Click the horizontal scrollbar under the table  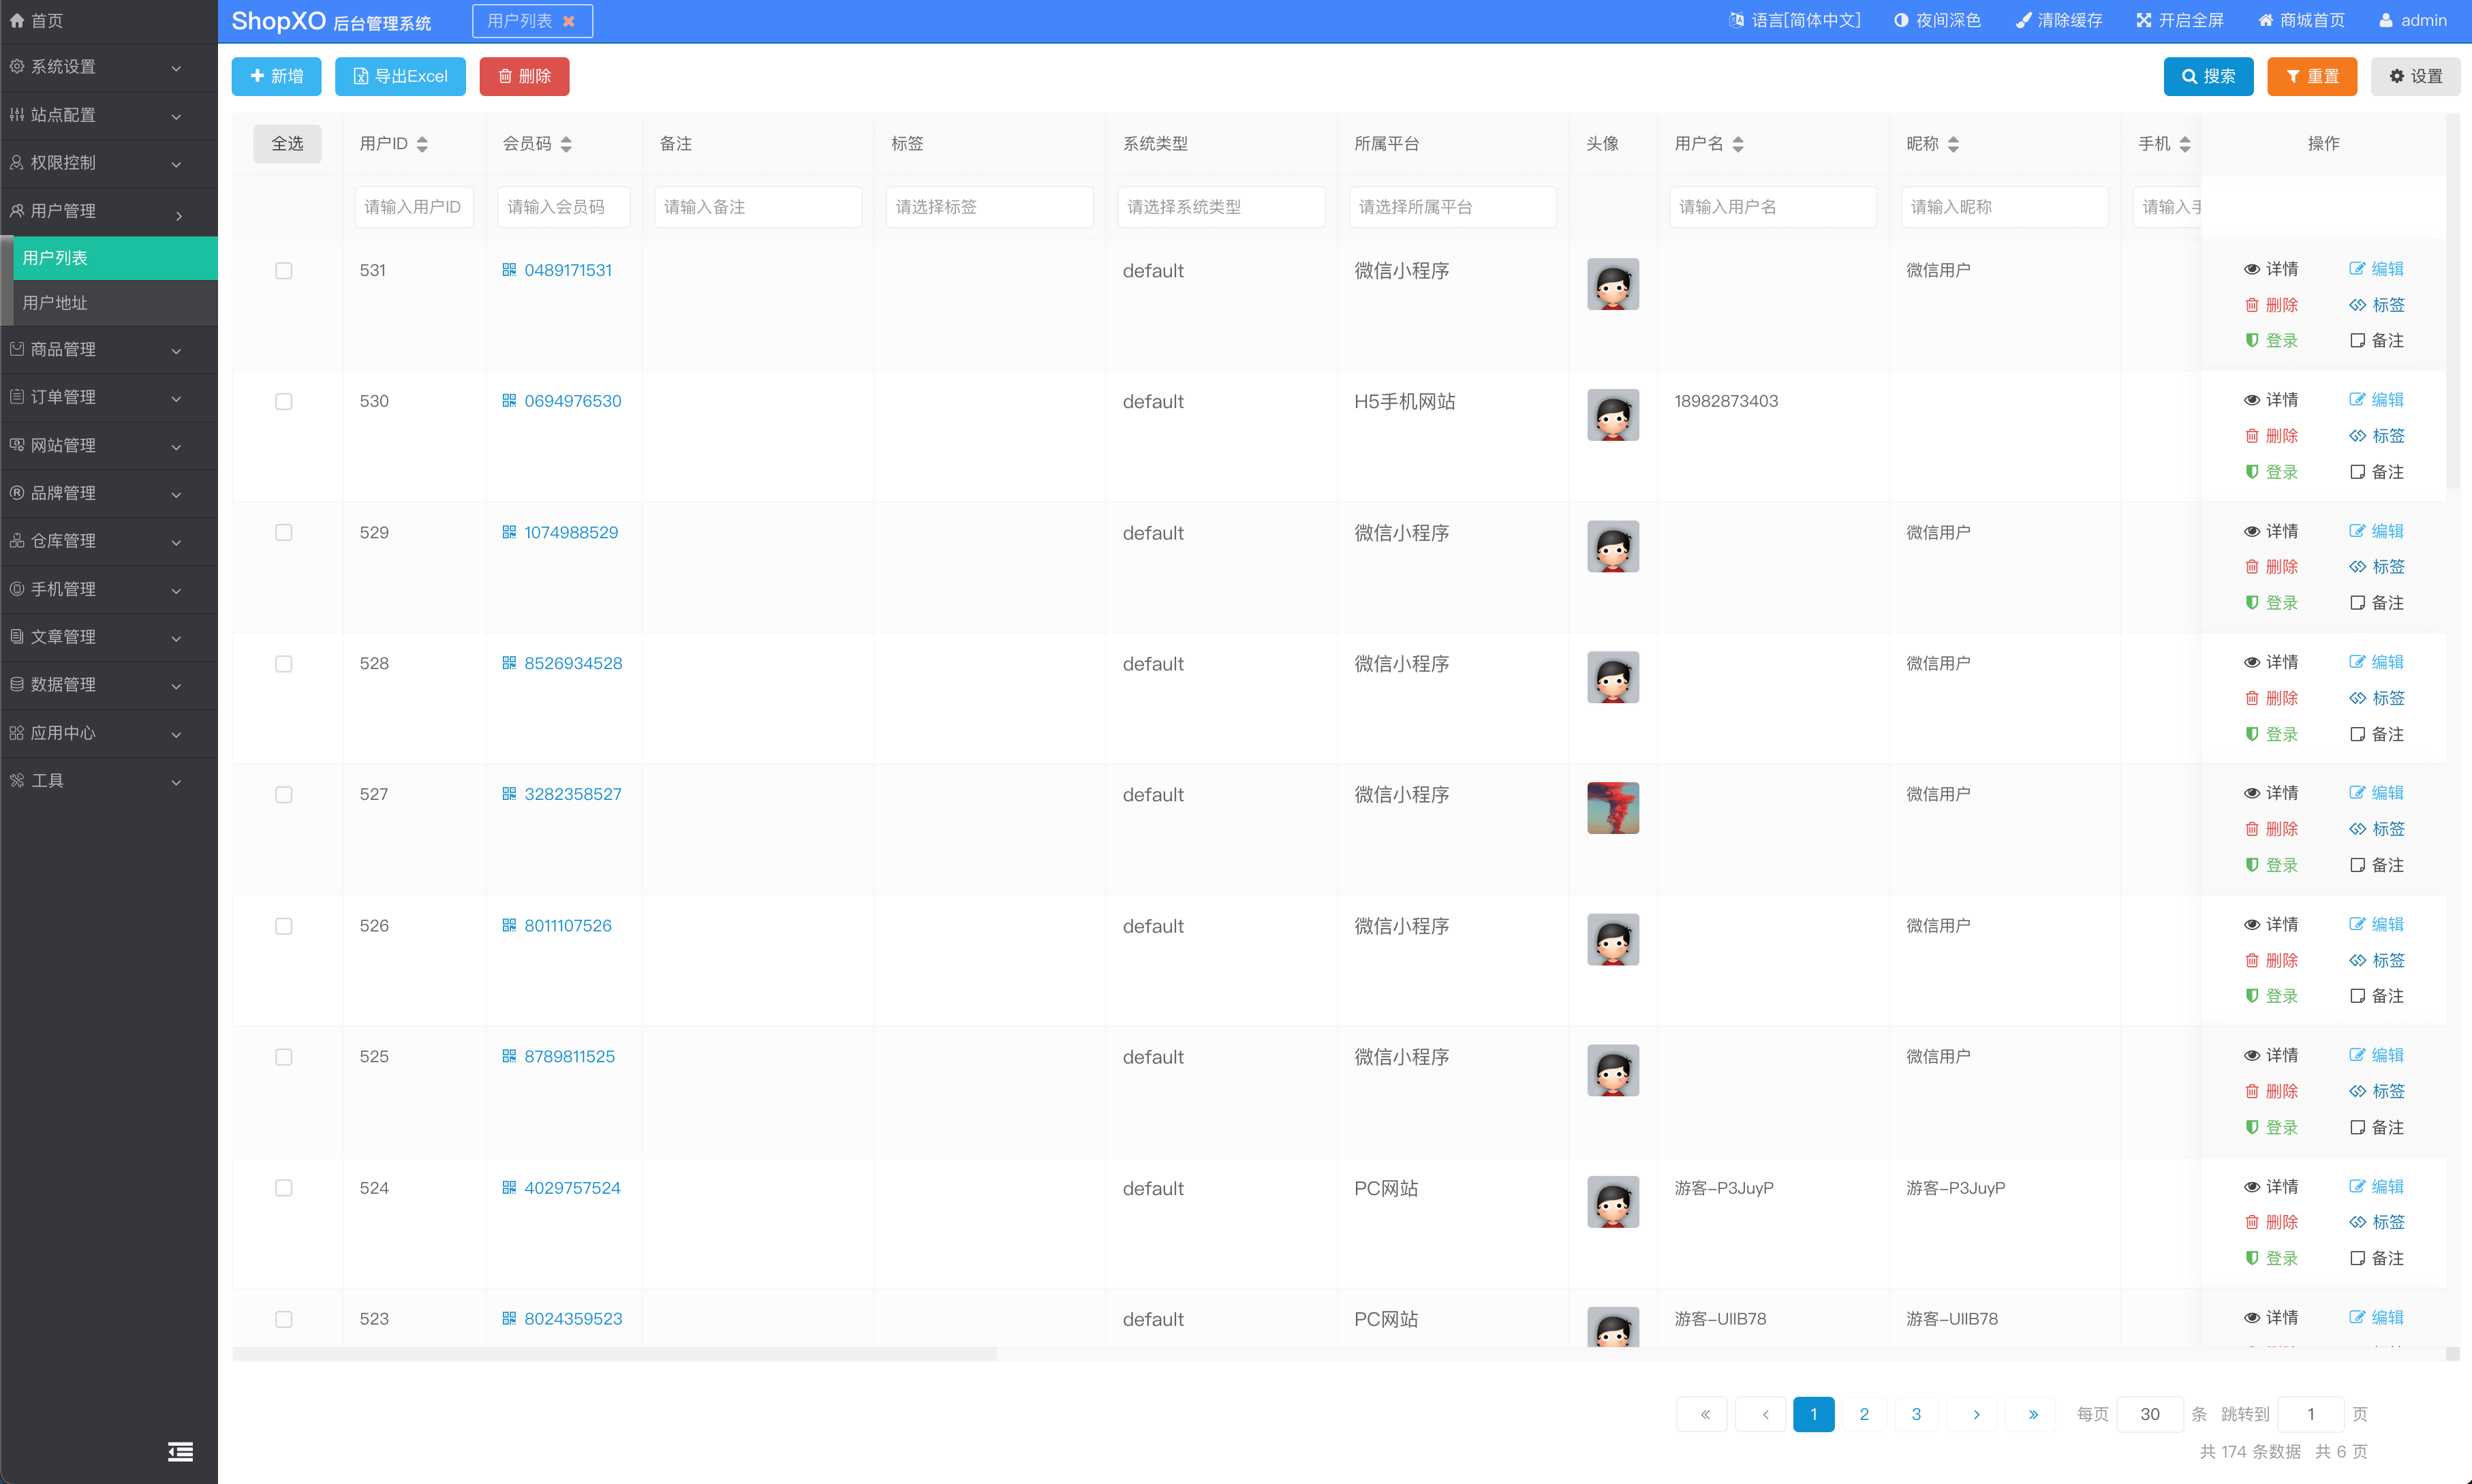(x=614, y=1354)
